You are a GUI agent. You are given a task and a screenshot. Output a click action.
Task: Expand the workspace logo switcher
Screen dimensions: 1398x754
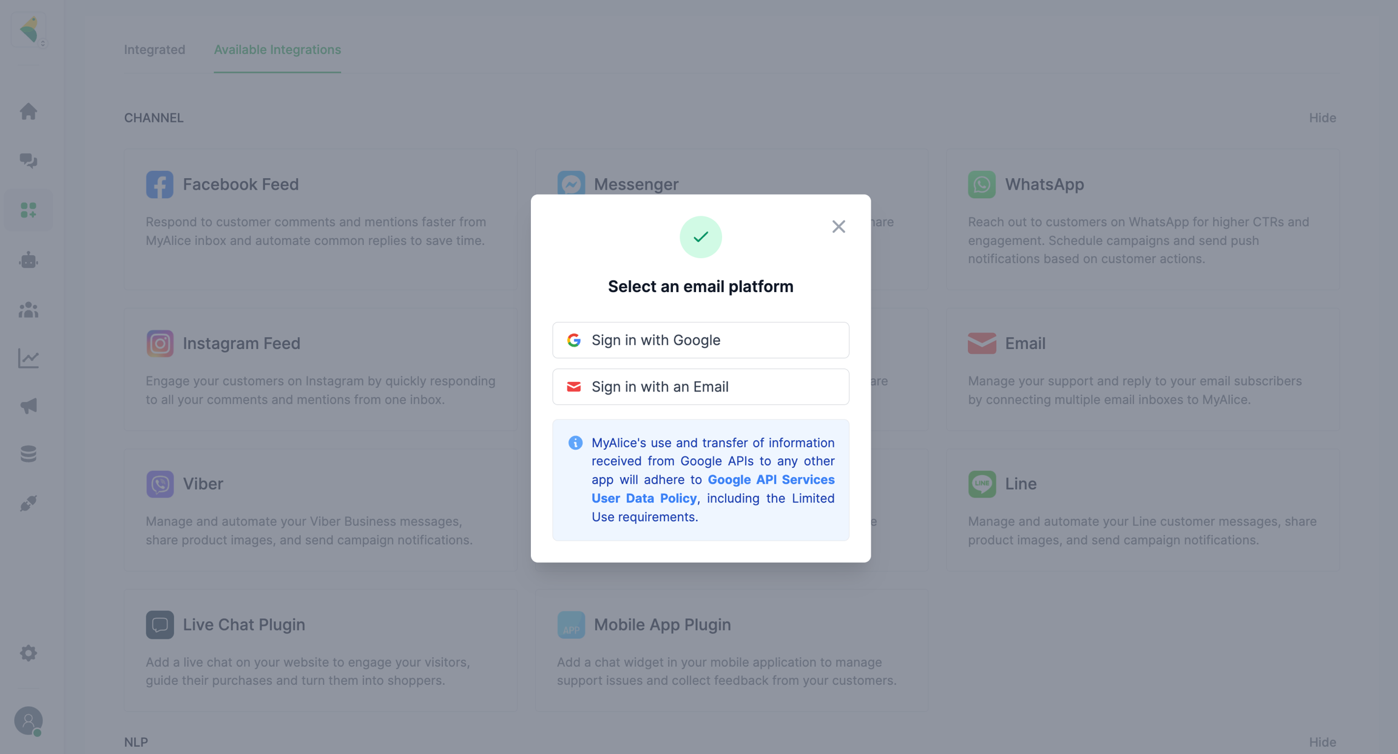pos(29,29)
